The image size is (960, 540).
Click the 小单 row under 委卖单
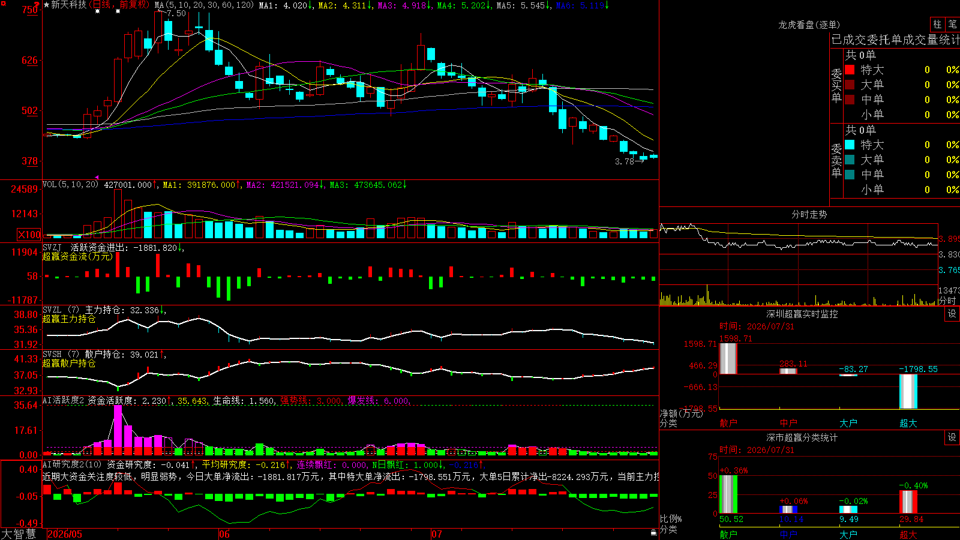point(902,190)
